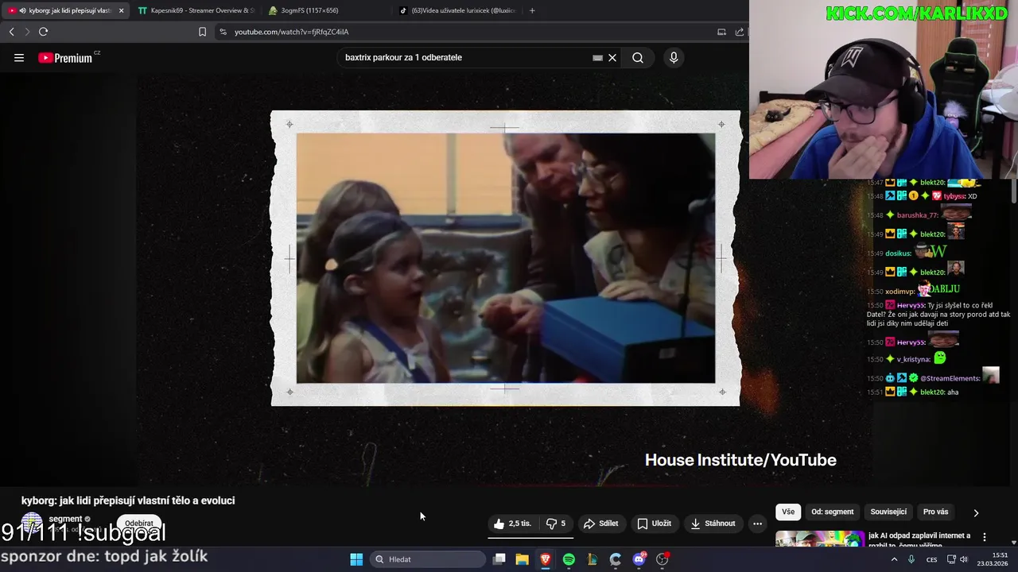
Task: Open the segment channel avatar
Action: pyautogui.click(x=32, y=524)
